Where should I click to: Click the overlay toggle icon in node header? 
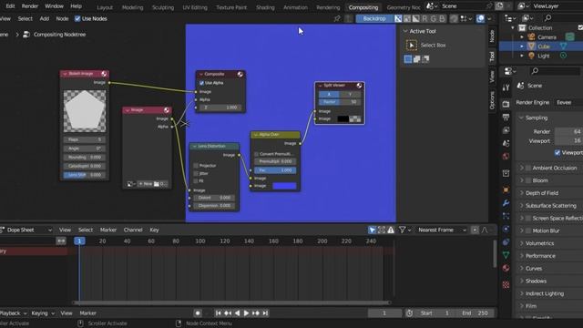pyautogui.click(x=480, y=18)
